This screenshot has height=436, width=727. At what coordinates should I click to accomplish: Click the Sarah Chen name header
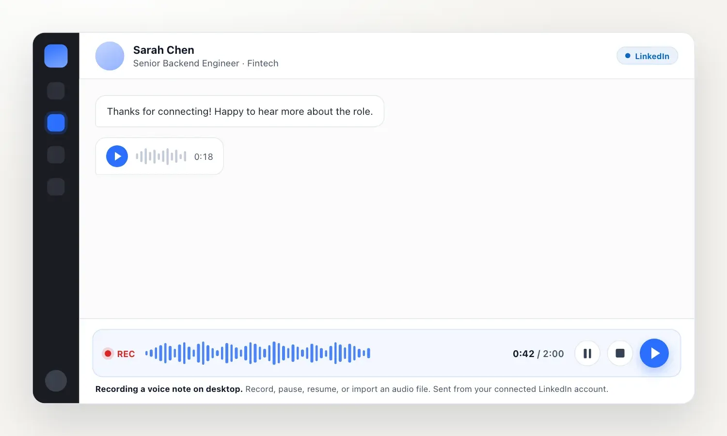(164, 50)
